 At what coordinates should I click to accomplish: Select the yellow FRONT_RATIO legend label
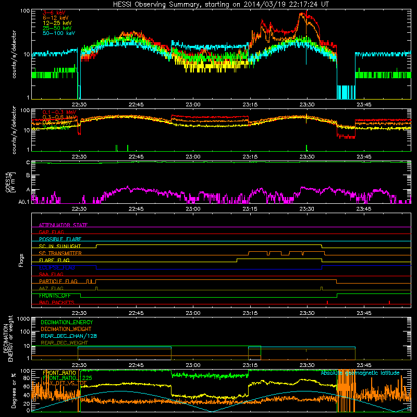[59, 373]
